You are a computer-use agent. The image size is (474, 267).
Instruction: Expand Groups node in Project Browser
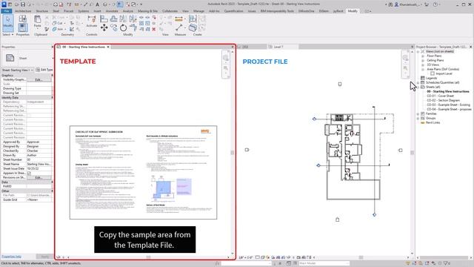pyautogui.click(x=418, y=118)
